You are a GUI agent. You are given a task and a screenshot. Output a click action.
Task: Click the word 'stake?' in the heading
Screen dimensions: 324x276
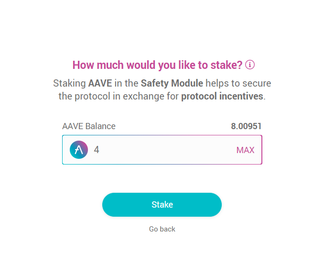[x=226, y=65]
